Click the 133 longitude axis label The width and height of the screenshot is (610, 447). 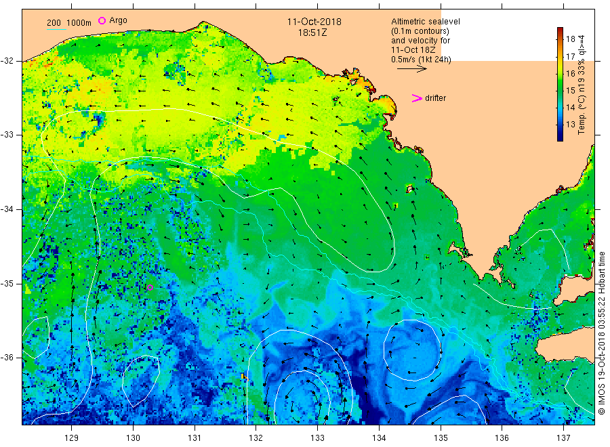point(317,438)
